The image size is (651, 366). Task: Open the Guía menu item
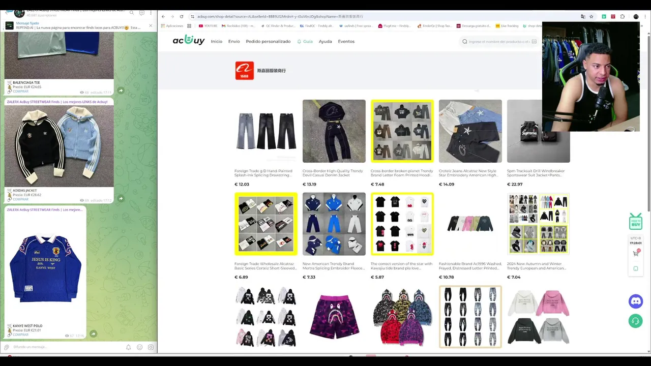coord(305,41)
